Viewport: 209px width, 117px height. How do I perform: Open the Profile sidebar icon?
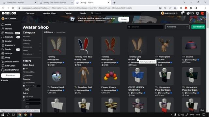3,29
